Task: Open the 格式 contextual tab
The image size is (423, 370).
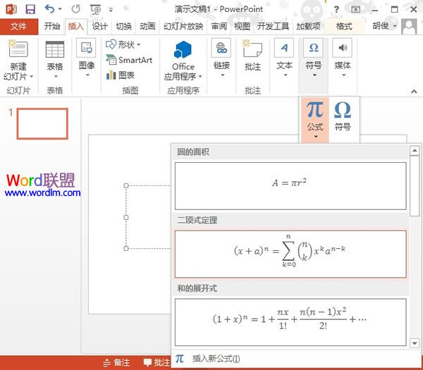Action: point(344,27)
